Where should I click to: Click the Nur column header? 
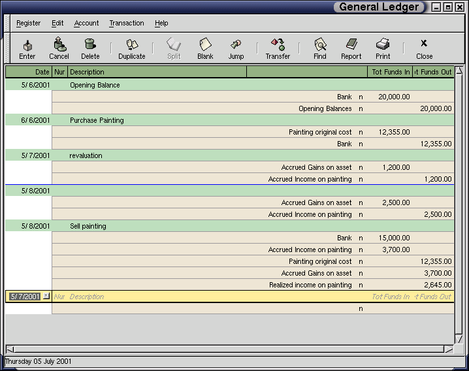(x=59, y=72)
